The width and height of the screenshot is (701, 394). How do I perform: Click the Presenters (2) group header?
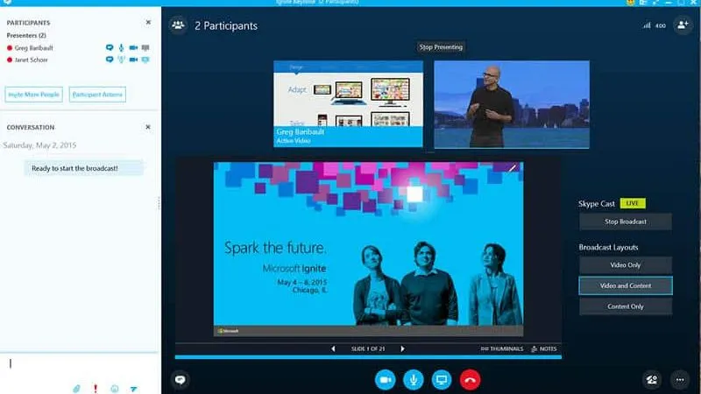pos(26,35)
